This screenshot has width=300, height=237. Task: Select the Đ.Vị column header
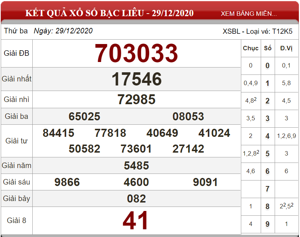(286, 48)
